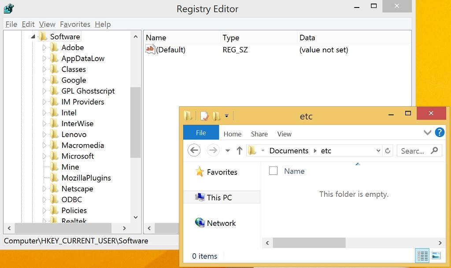This screenshot has width=451, height=268.
Task: Refresh the etc folder address bar
Action: [x=388, y=151]
